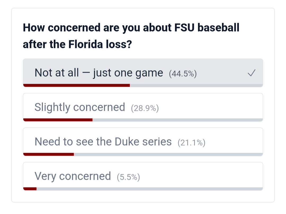The image size is (286, 214).
Task: Click the 21.1% percentage text
Action: [x=191, y=143]
